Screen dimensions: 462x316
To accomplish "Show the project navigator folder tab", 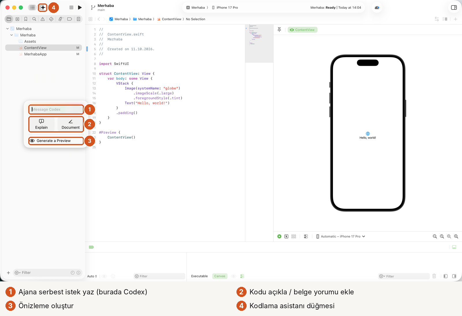I will click(9, 19).
